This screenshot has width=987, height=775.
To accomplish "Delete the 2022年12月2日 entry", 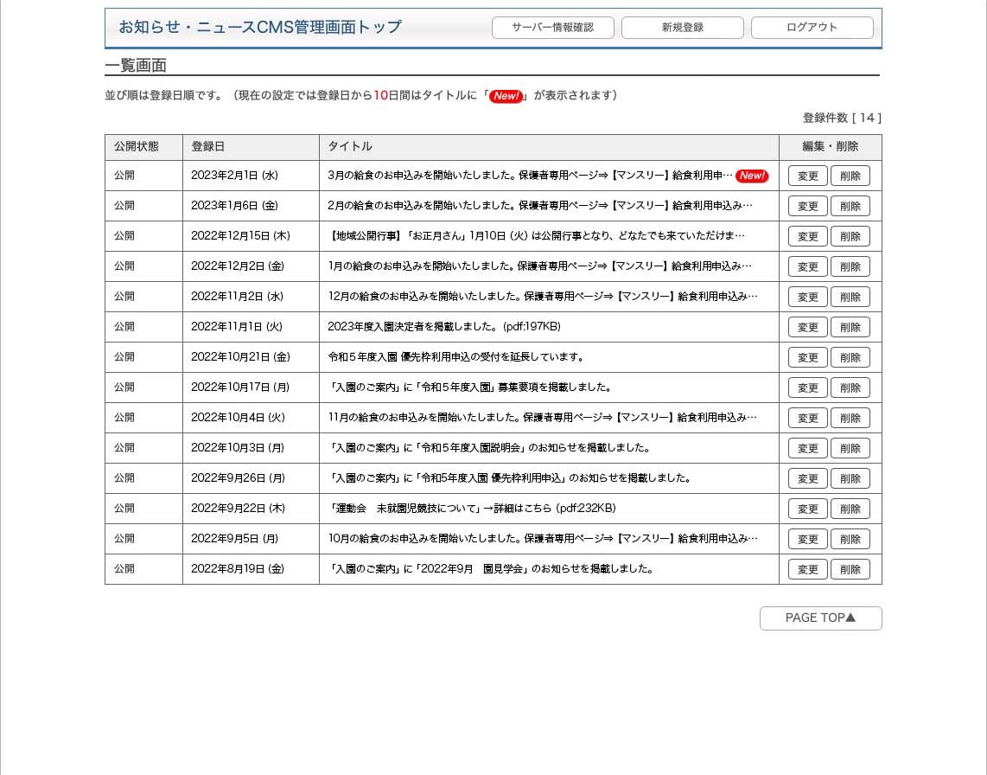I will point(850,266).
